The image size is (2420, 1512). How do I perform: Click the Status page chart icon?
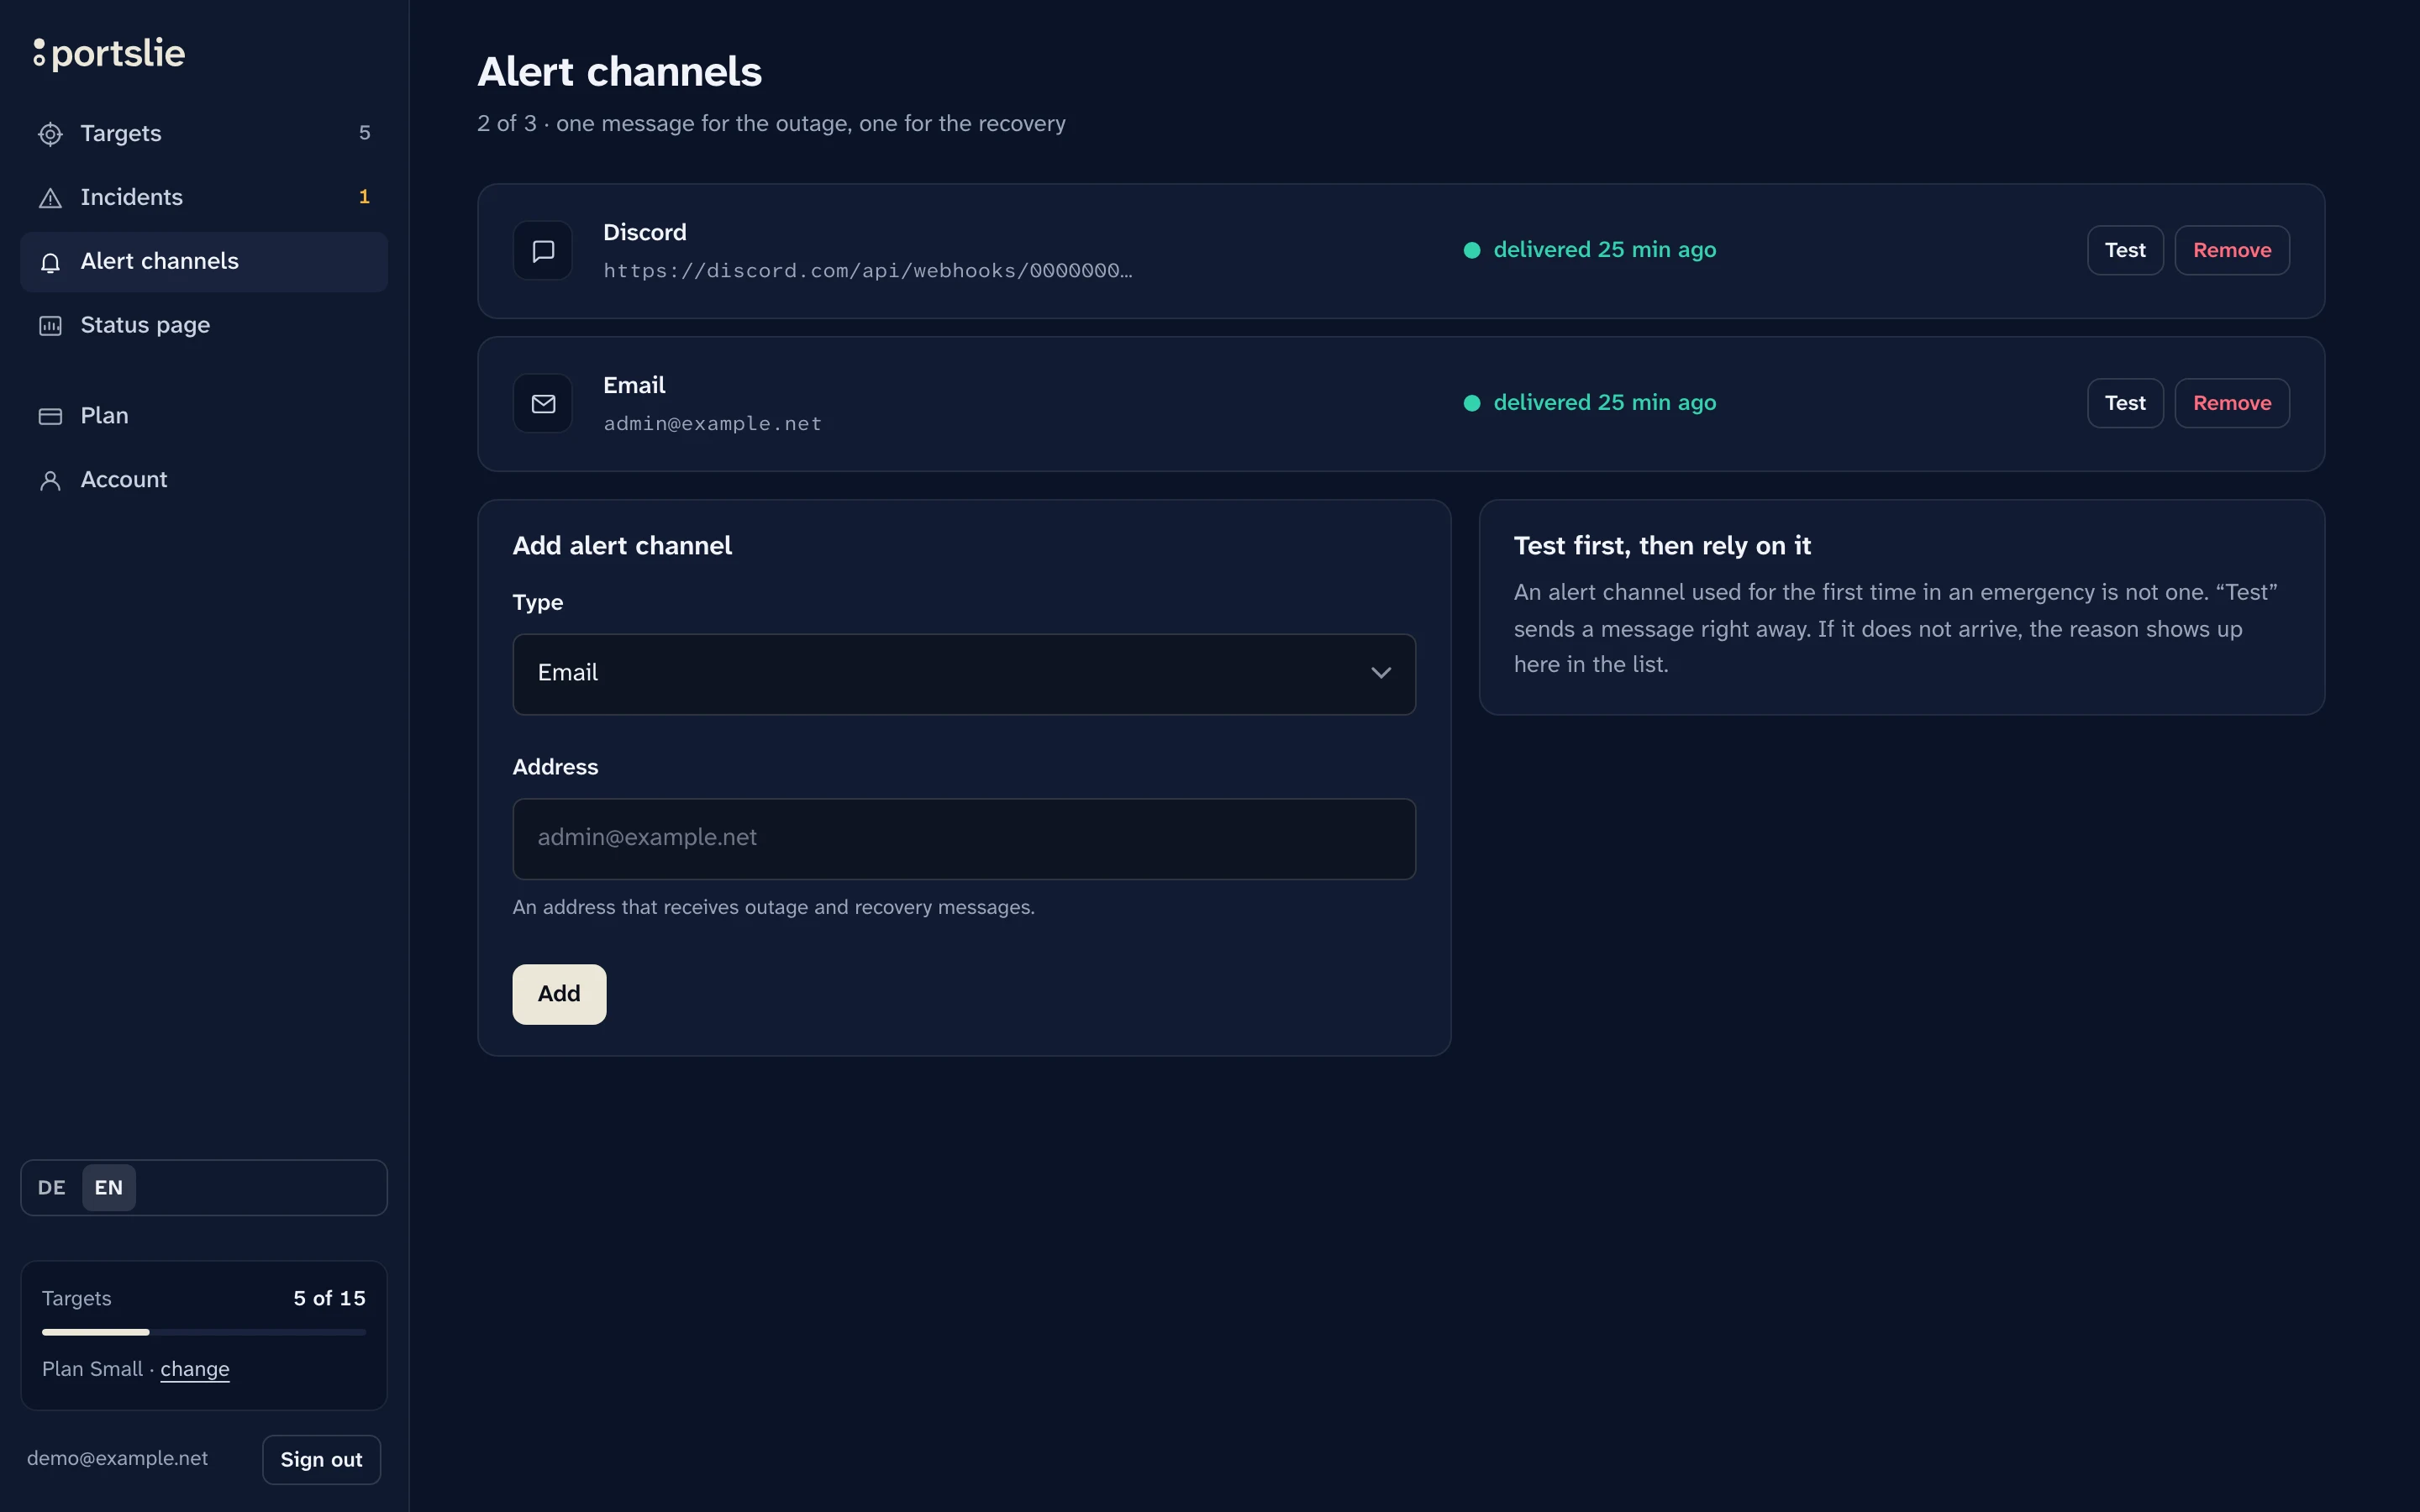coord(50,326)
